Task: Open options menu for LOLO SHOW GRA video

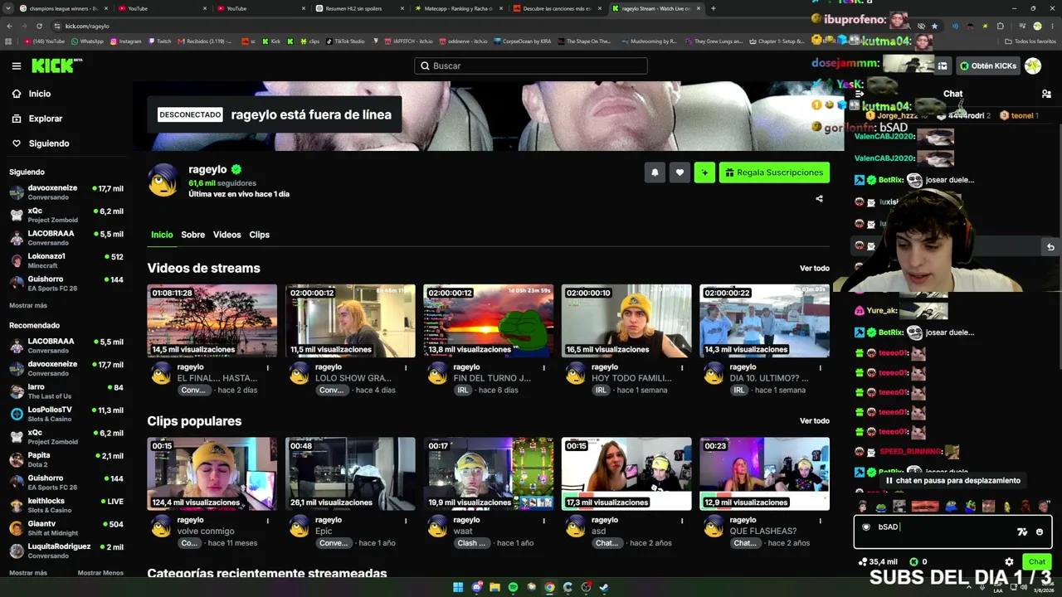Action: pyautogui.click(x=405, y=367)
